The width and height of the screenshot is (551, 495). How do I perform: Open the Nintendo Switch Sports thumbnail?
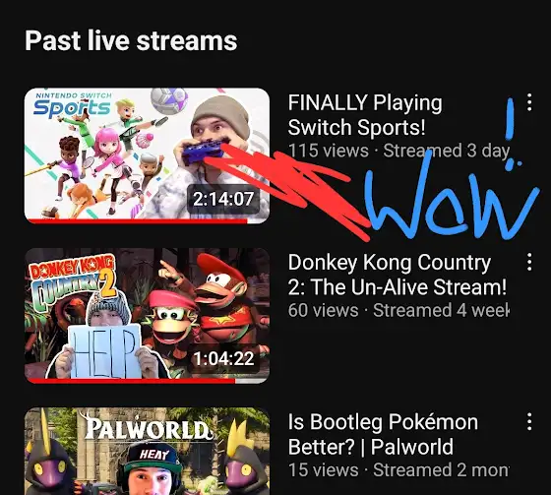tap(147, 155)
